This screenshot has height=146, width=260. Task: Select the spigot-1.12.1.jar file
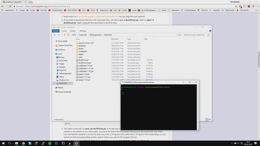point(84,77)
